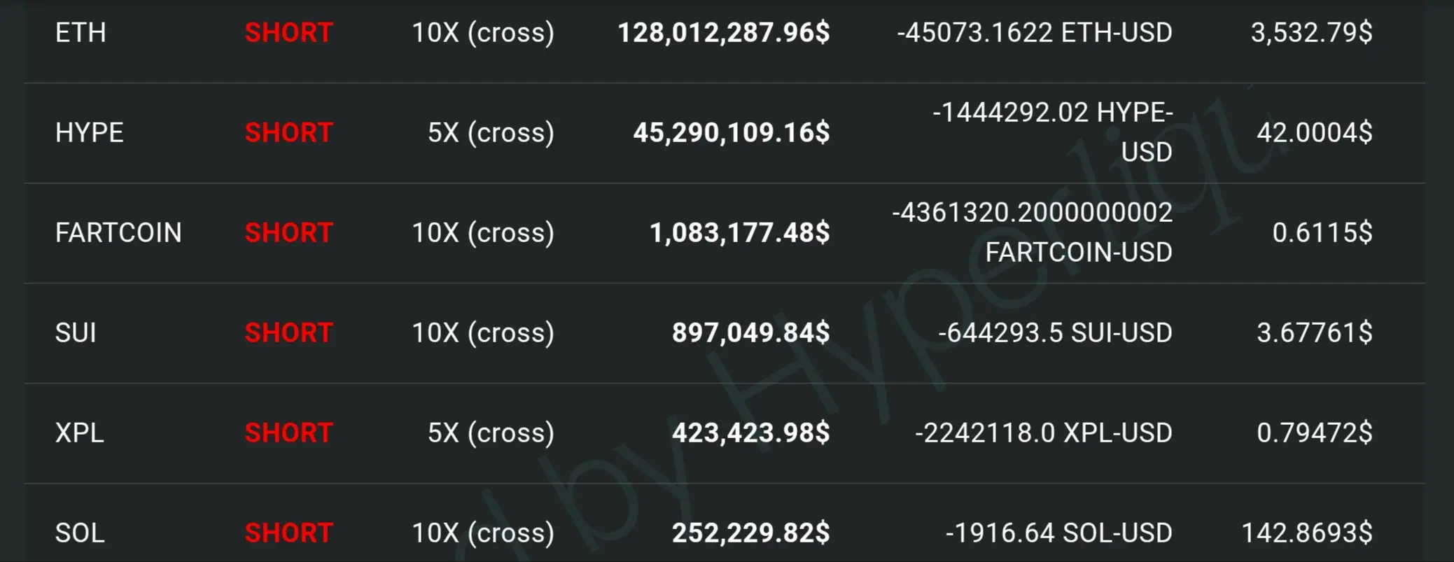Click the 5X (cross) leverage for HYPE
The image size is (1454, 562).
click(491, 133)
